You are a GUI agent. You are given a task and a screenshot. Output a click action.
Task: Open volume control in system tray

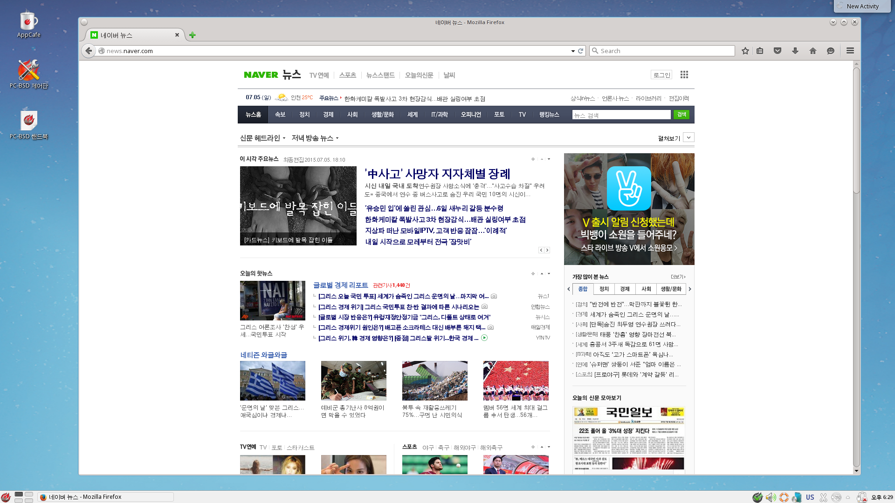coord(771,497)
